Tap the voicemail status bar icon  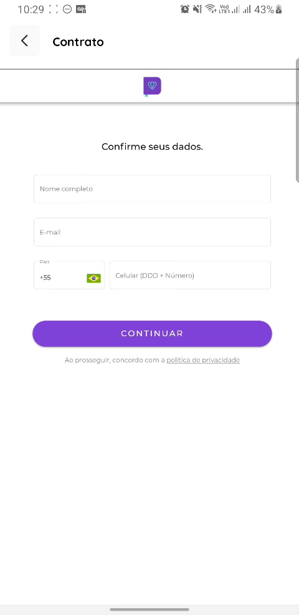point(81,9)
